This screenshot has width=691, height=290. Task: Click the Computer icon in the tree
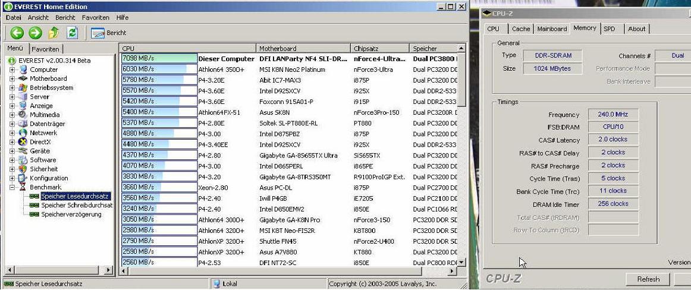click(x=23, y=70)
